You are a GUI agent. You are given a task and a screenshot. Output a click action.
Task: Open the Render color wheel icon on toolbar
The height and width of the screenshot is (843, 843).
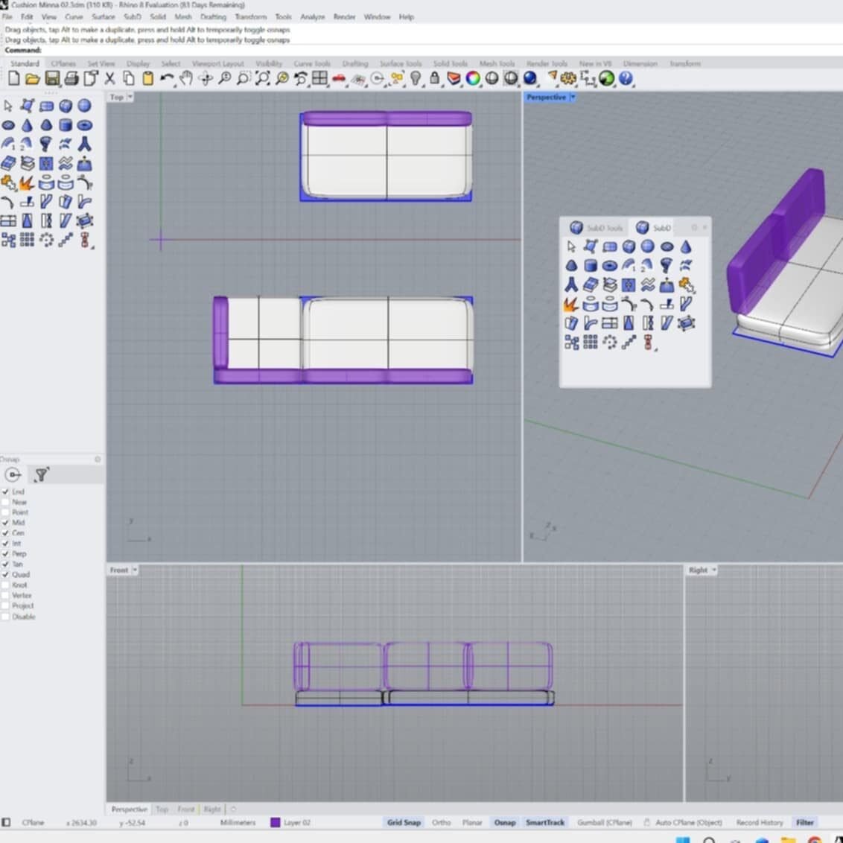click(x=474, y=78)
